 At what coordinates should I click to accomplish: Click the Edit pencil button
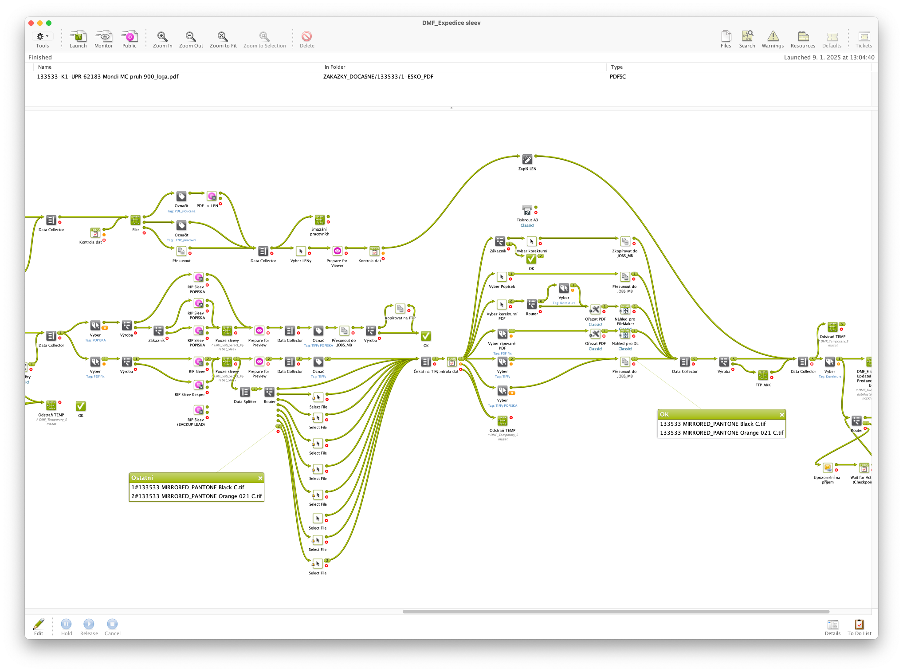click(39, 625)
